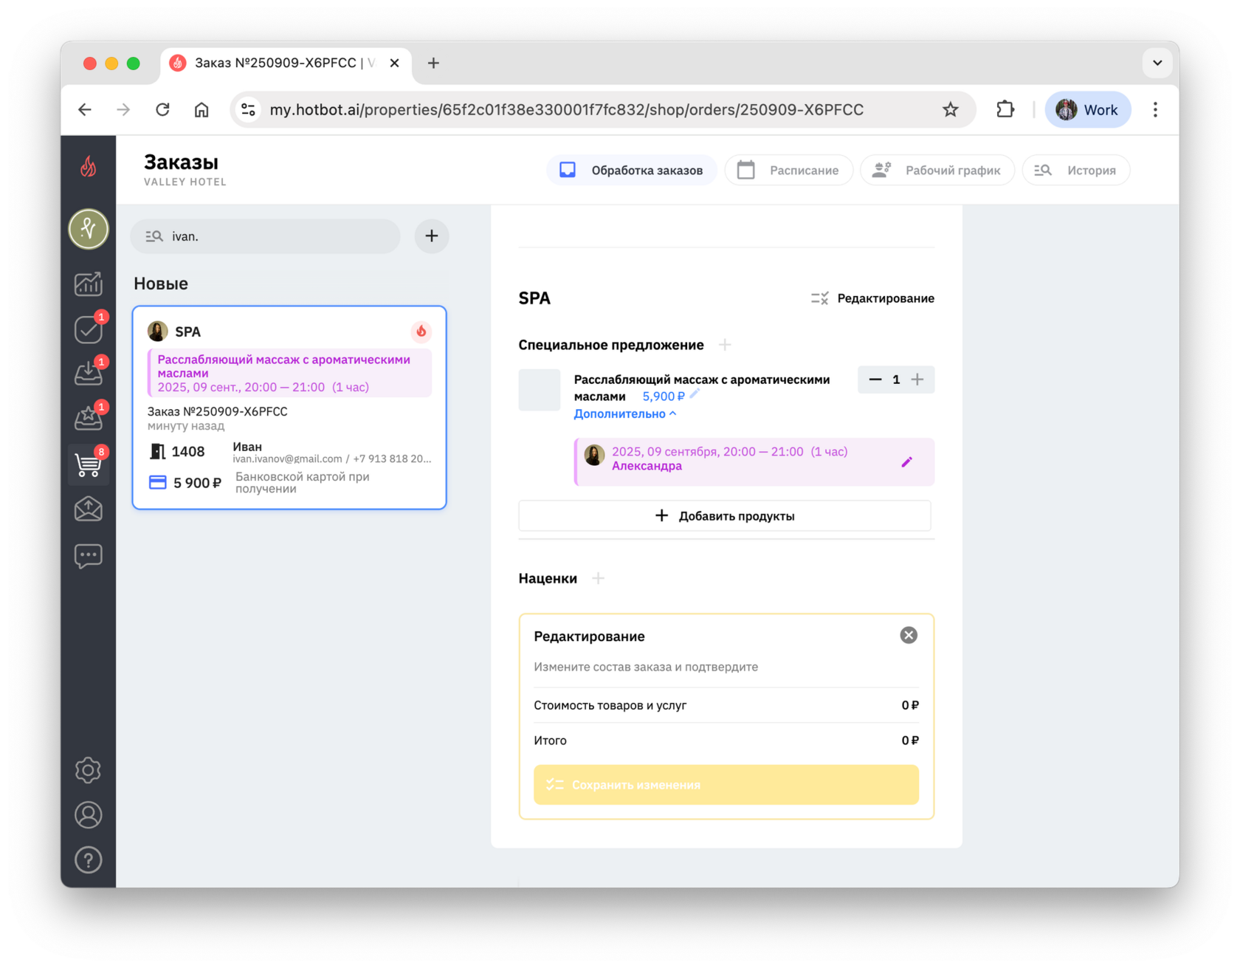
Task: Select the SPA order card №250909-X6PFCC
Action: 289,408
